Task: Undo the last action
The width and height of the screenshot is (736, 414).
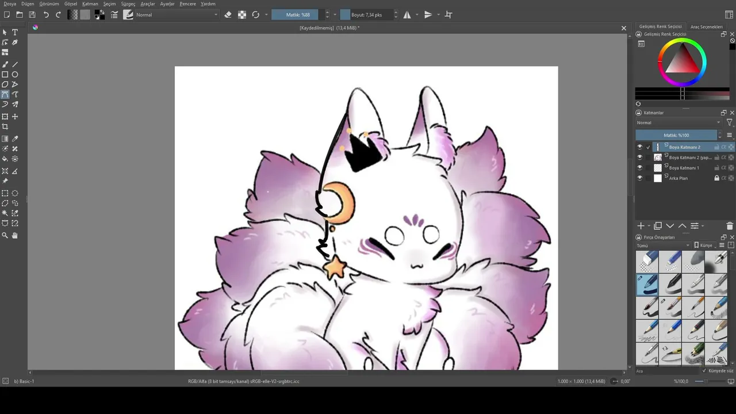Action: pos(46,15)
